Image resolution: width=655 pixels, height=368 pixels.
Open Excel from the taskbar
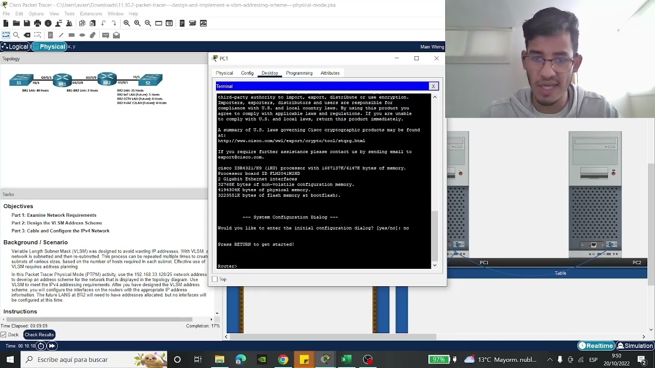click(x=346, y=359)
